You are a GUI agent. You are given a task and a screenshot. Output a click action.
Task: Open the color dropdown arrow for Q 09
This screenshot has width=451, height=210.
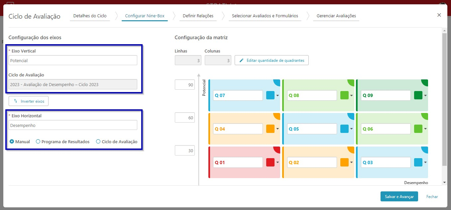click(x=425, y=96)
